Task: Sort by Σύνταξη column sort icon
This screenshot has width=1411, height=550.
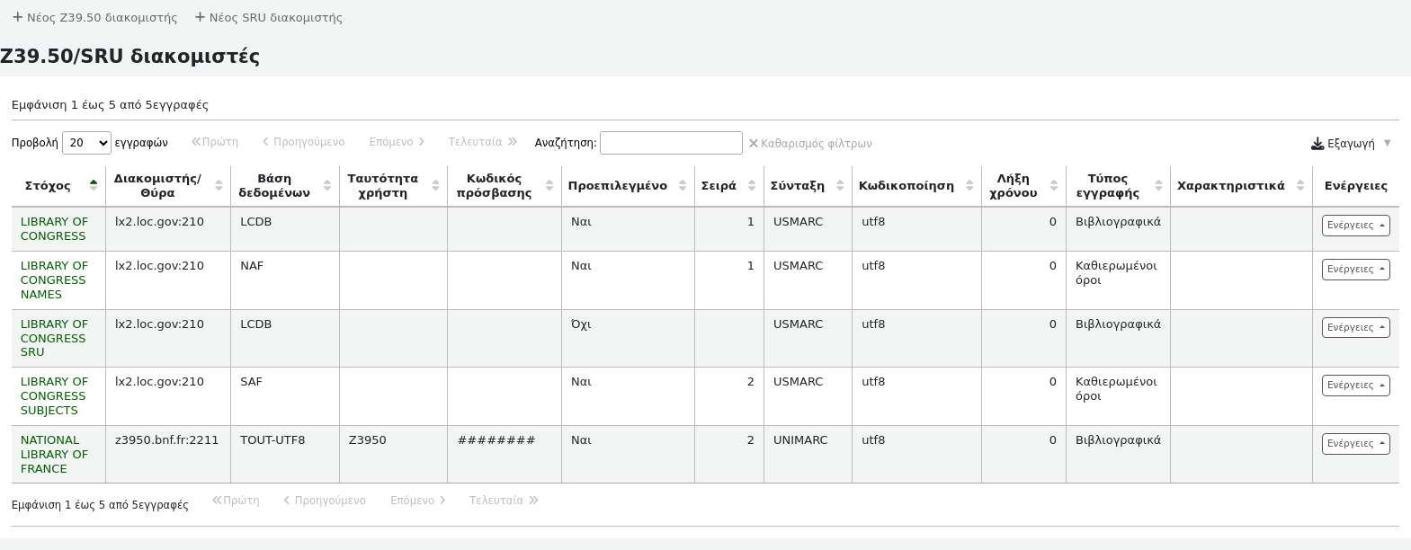Action: (x=840, y=185)
